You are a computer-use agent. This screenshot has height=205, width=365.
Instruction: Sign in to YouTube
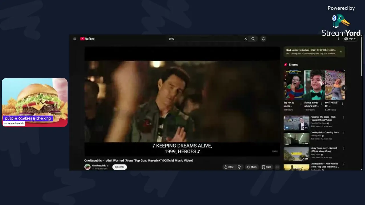click(350, 39)
